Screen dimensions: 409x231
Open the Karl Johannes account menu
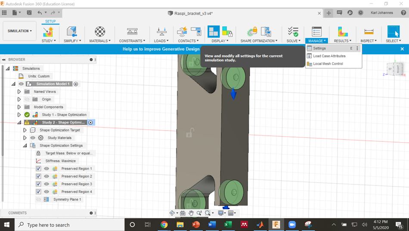[381, 12]
